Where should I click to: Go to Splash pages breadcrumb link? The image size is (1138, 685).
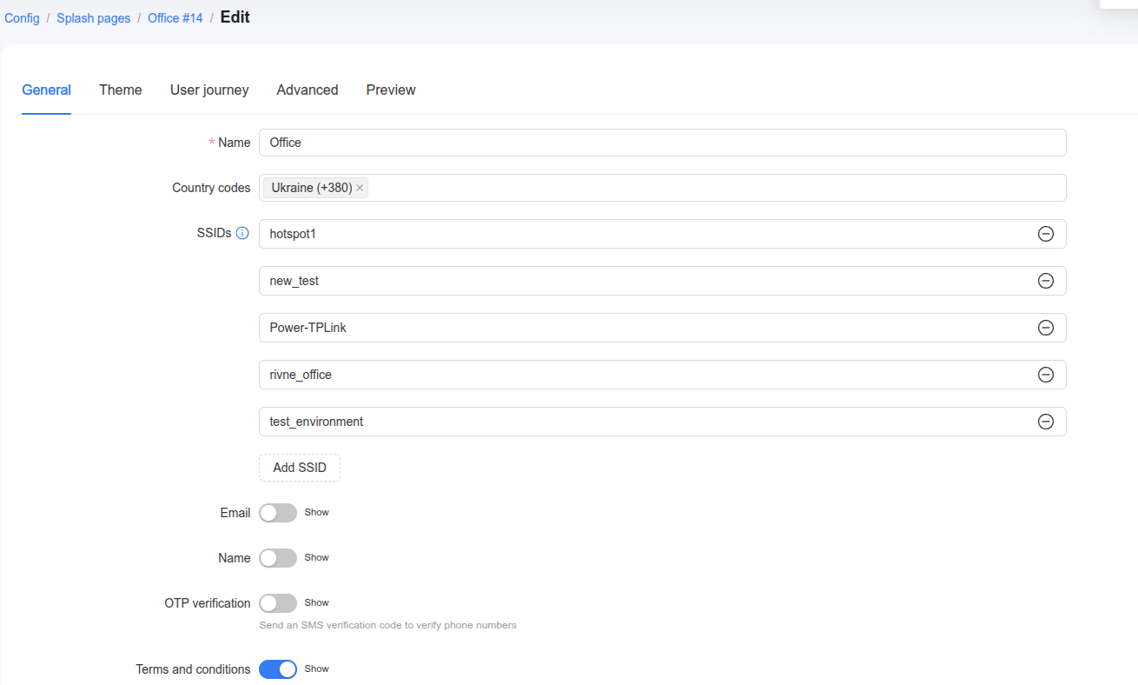[94, 17]
